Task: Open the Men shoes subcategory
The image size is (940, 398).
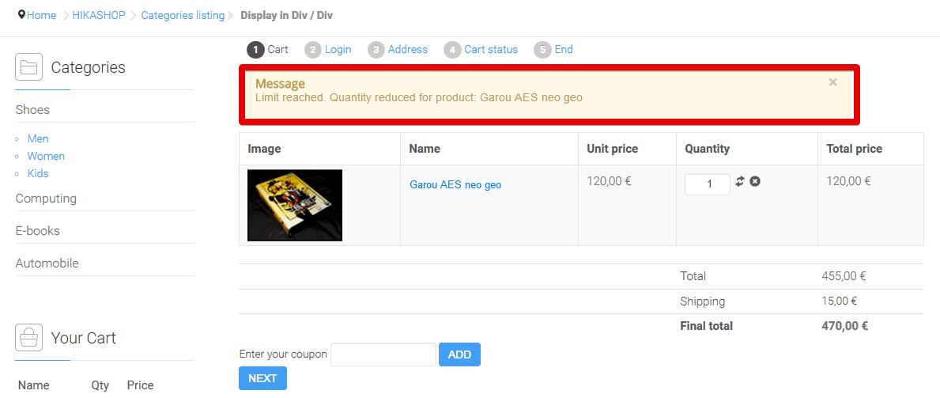Action: pos(38,138)
